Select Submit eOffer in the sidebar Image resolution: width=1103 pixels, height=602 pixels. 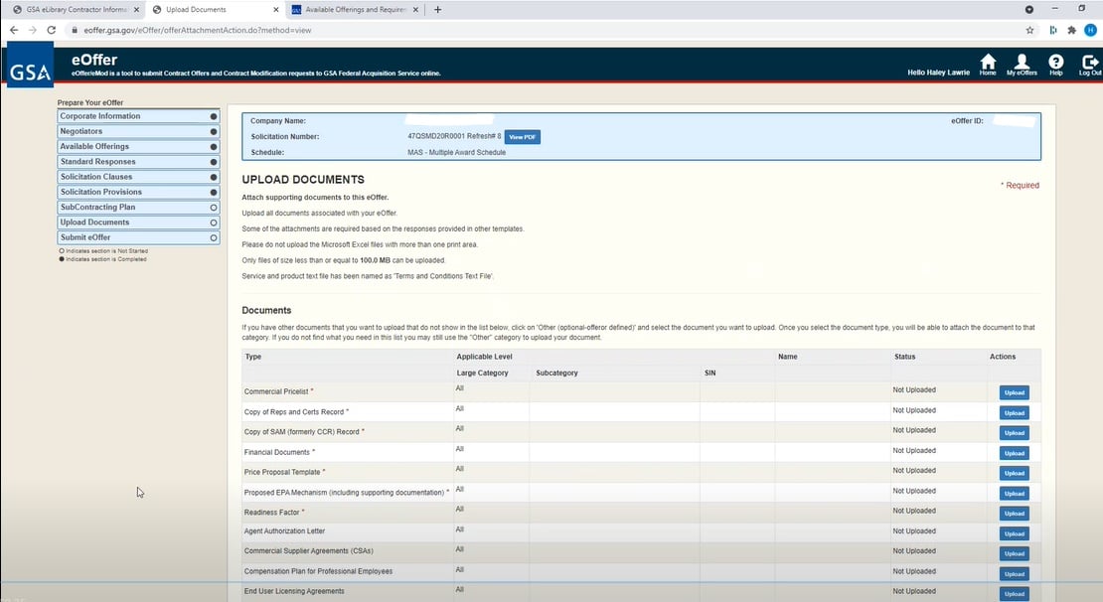(137, 236)
